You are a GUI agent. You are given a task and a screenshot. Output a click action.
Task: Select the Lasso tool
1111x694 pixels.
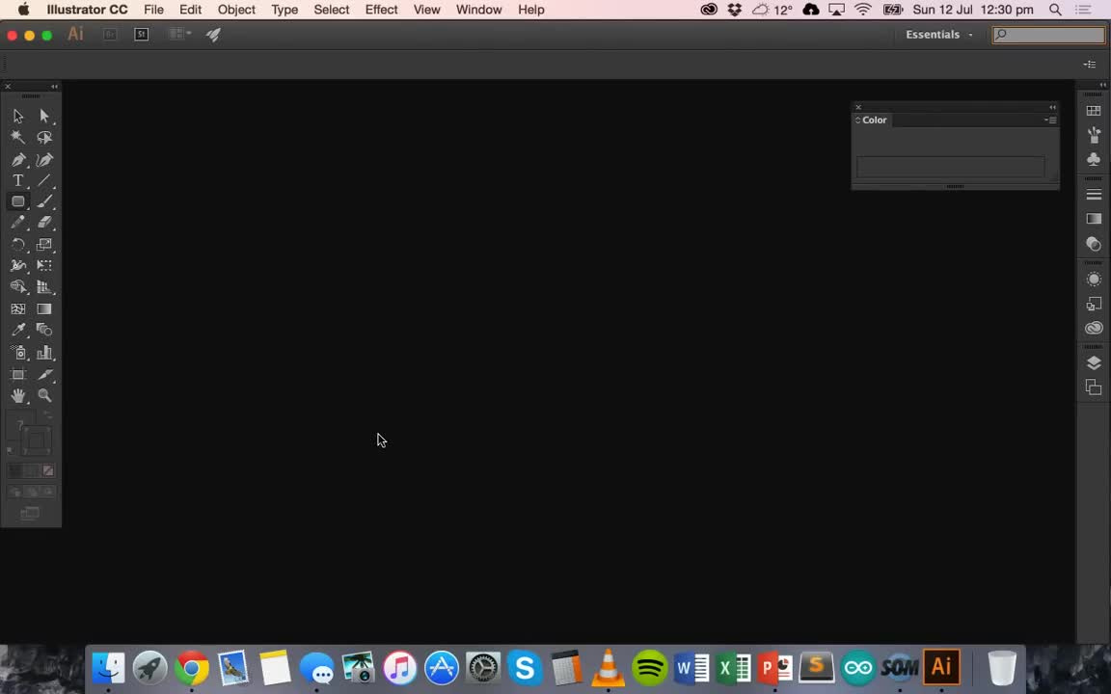pyautogui.click(x=44, y=138)
